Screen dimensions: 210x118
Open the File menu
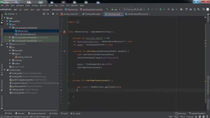coord(2,6)
